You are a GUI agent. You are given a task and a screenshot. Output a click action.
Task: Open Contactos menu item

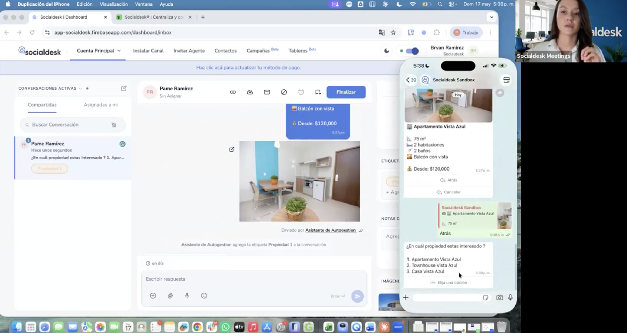(x=225, y=51)
